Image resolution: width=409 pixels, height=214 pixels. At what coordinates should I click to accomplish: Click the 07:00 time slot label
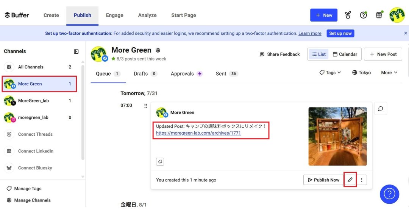126,105
